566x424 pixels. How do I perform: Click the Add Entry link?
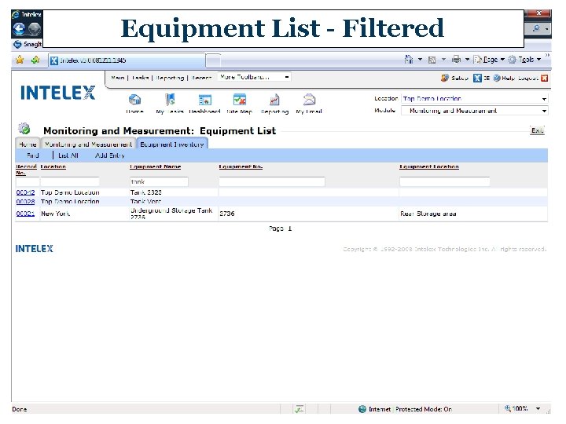coord(110,155)
